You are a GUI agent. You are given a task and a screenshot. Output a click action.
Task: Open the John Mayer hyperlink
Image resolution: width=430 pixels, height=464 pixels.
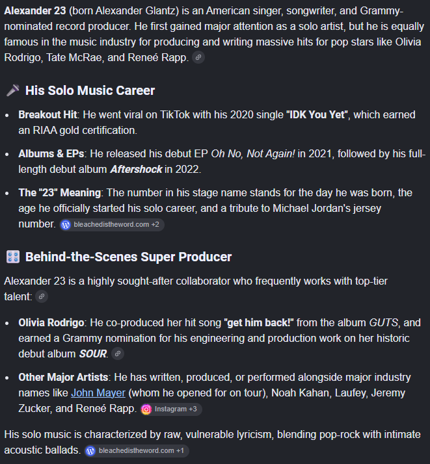click(x=98, y=393)
